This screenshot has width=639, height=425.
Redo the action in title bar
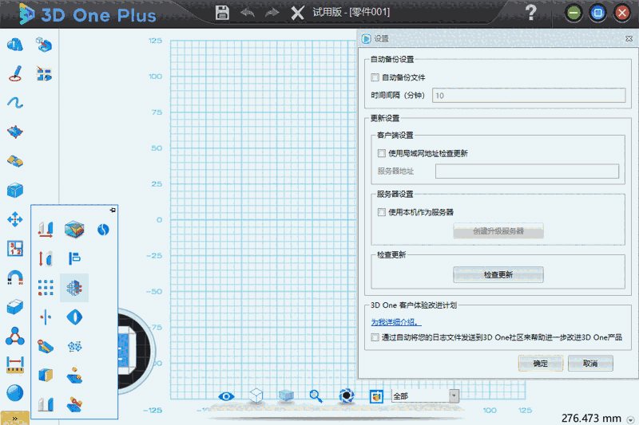pyautogui.click(x=272, y=13)
